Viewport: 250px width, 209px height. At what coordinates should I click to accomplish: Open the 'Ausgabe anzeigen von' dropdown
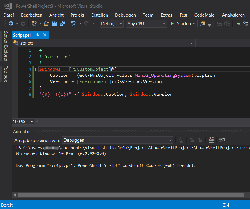click(x=170, y=140)
